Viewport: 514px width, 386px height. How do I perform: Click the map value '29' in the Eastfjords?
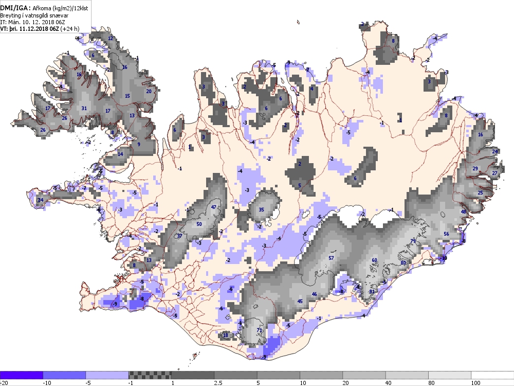475,169
